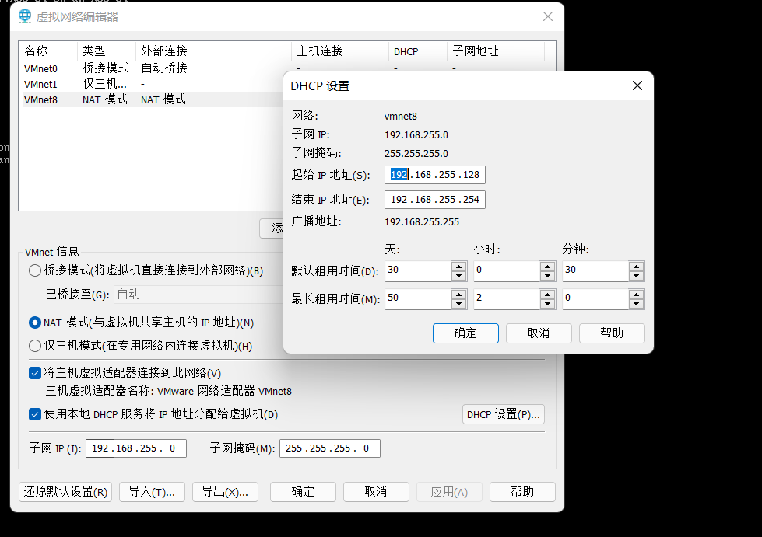This screenshot has width=762, height=537.
Task: Select the VMnet1 row in network list
Action: click(x=153, y=84)
